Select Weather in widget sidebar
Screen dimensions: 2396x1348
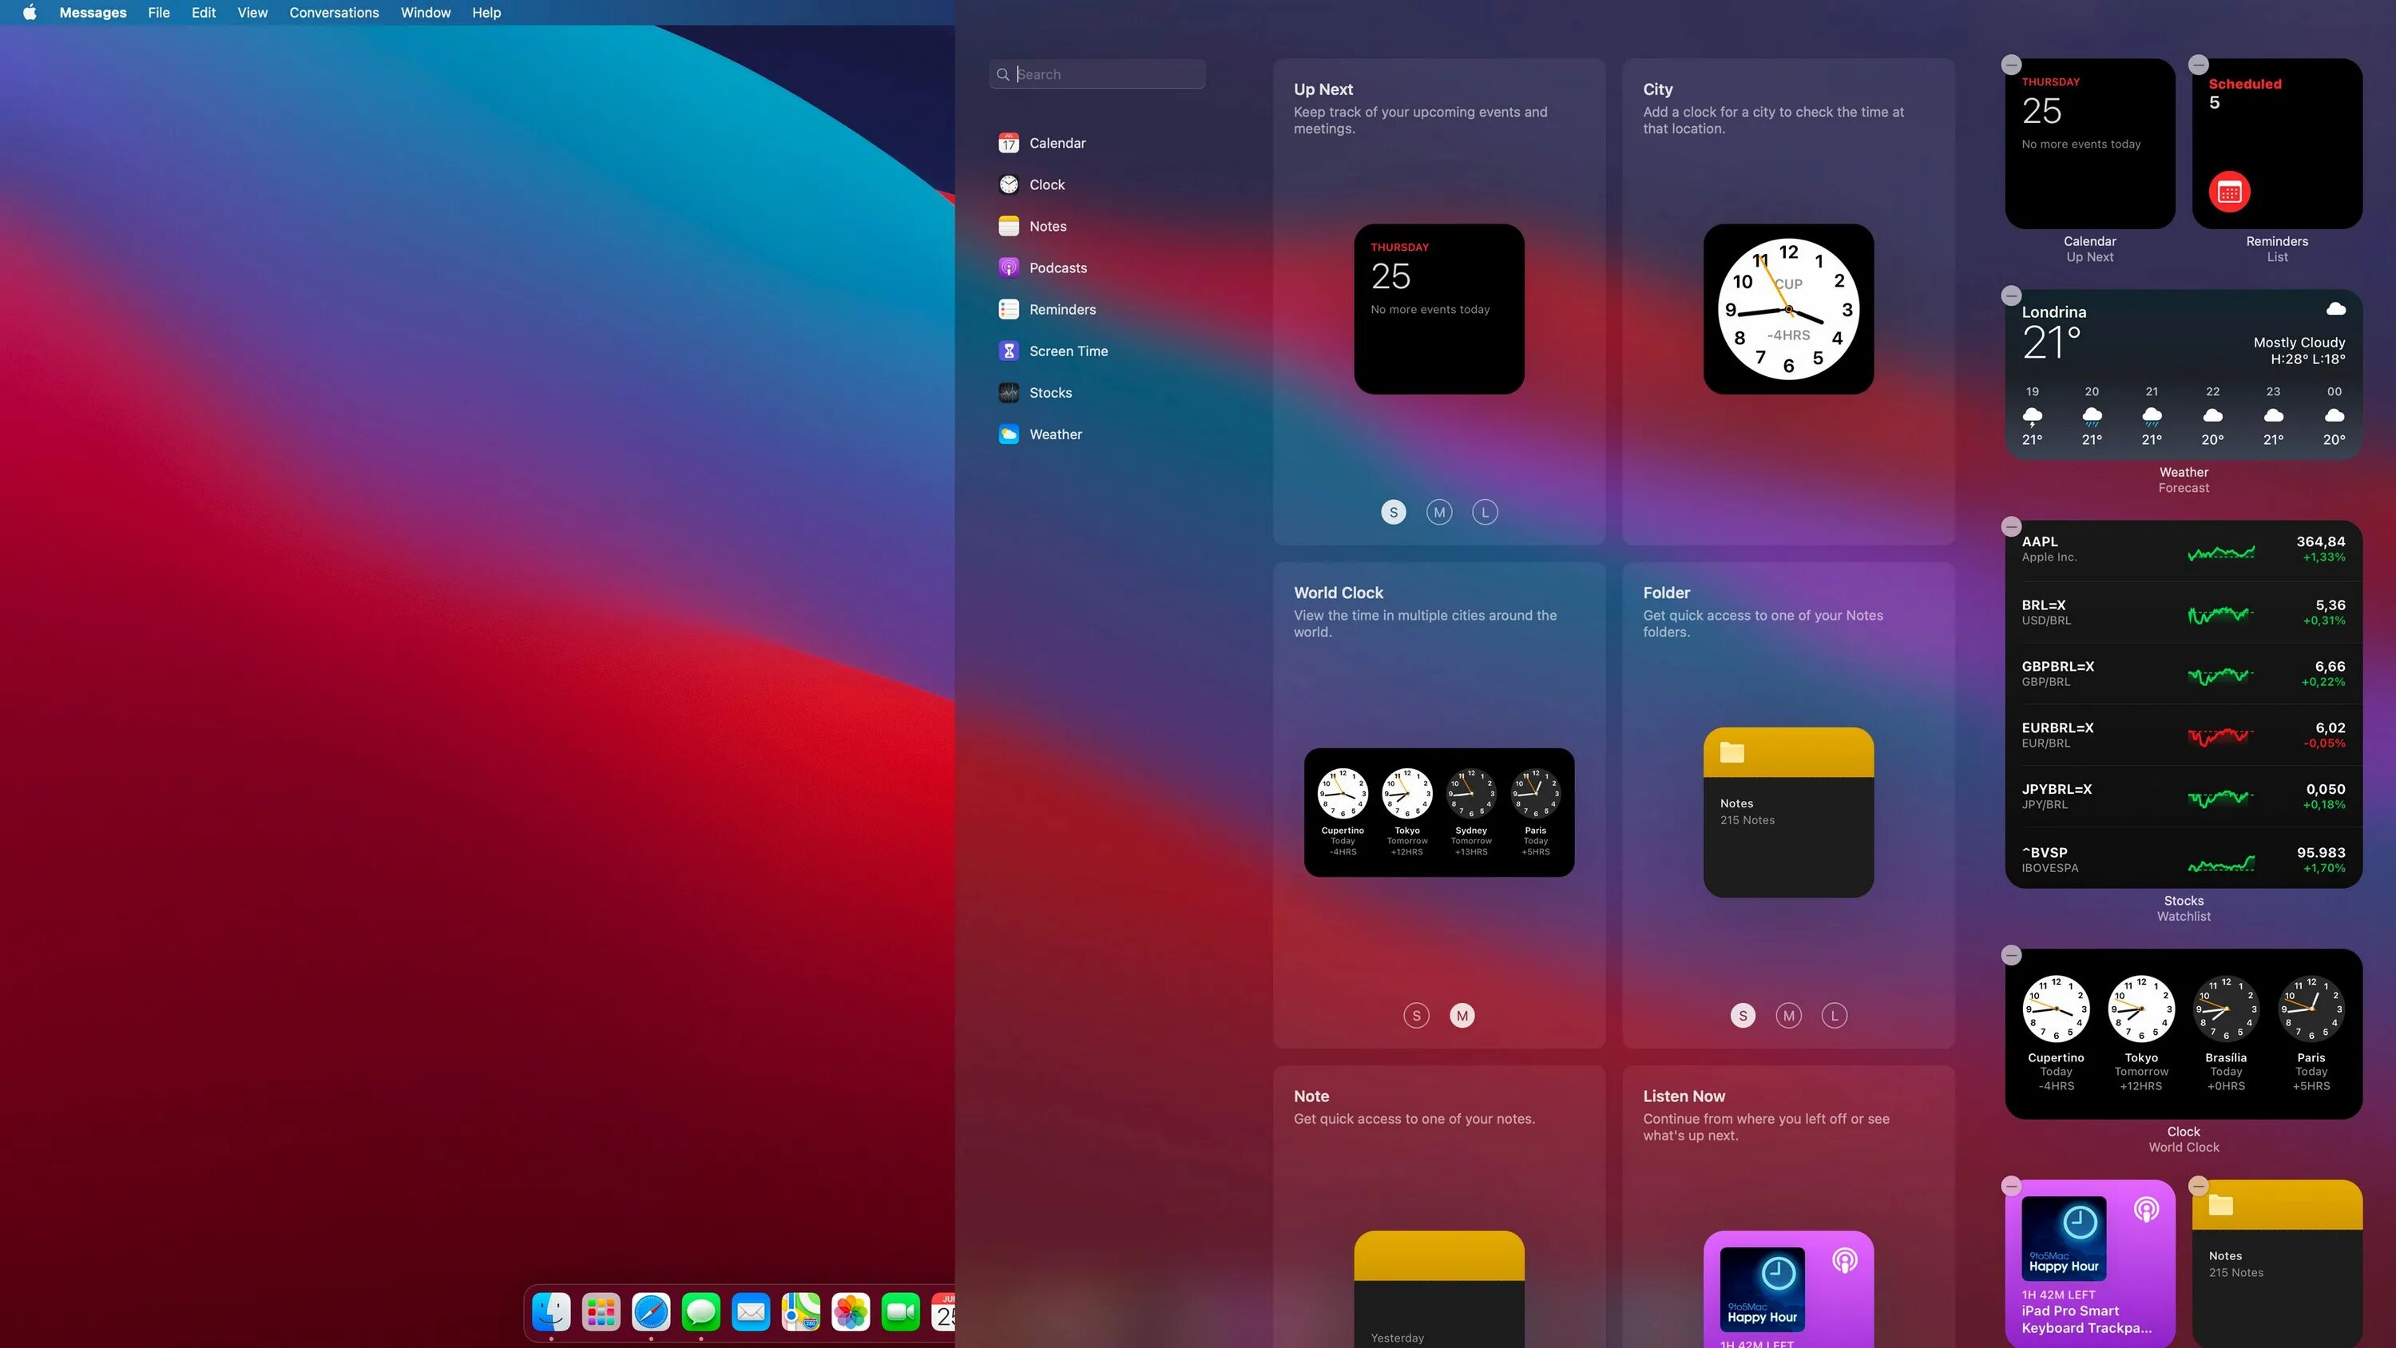(1055, 434)
